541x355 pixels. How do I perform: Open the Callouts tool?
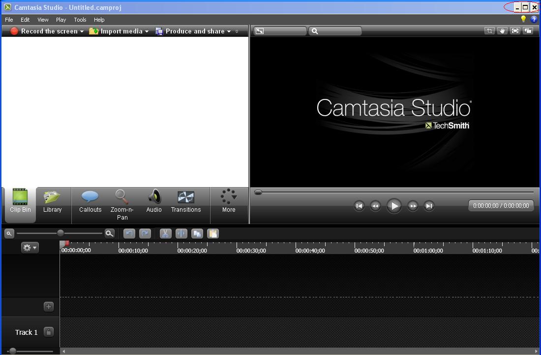tap(90, 201)
